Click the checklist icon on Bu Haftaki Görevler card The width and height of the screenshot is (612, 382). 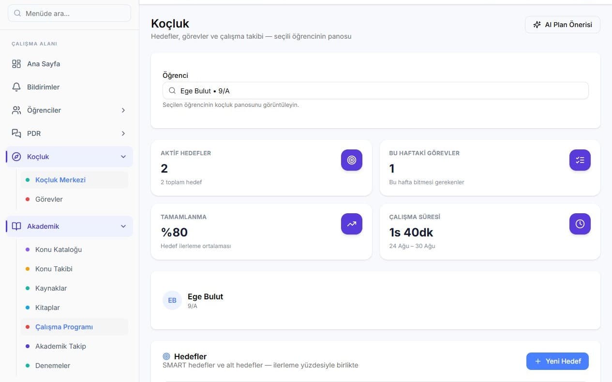[580, 160]
